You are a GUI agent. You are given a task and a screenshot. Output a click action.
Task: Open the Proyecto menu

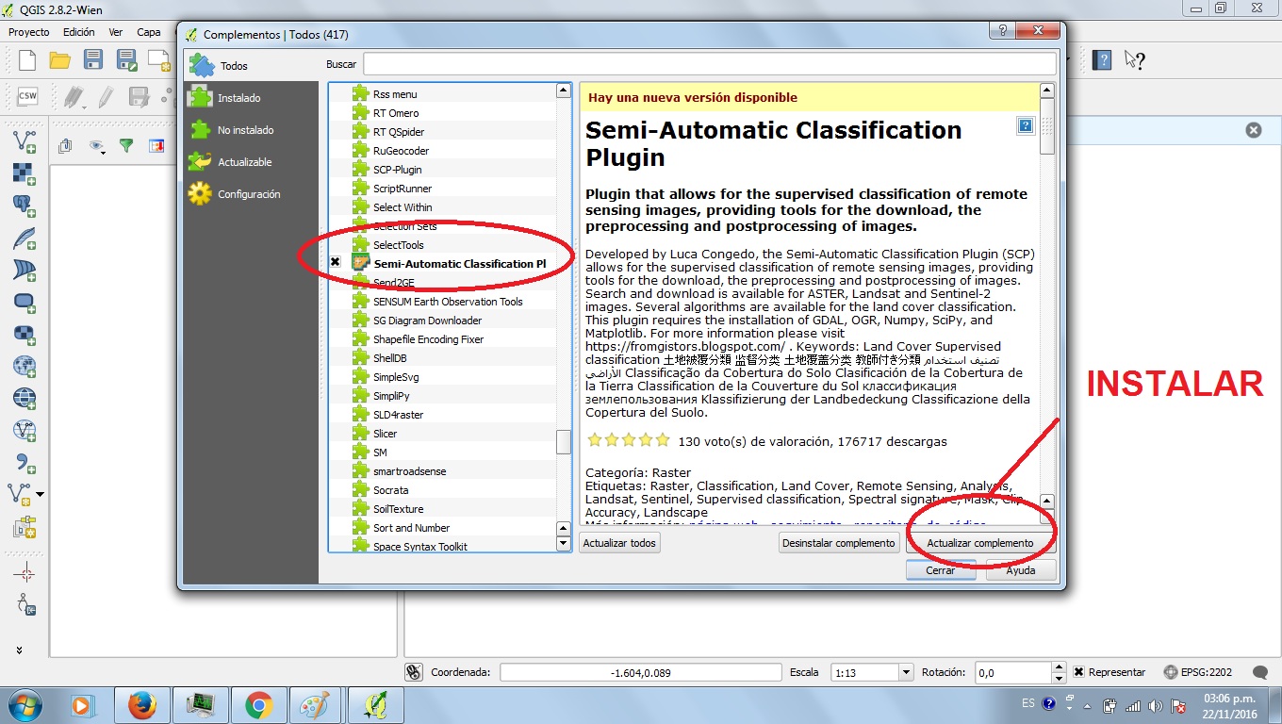pos(28,32)
